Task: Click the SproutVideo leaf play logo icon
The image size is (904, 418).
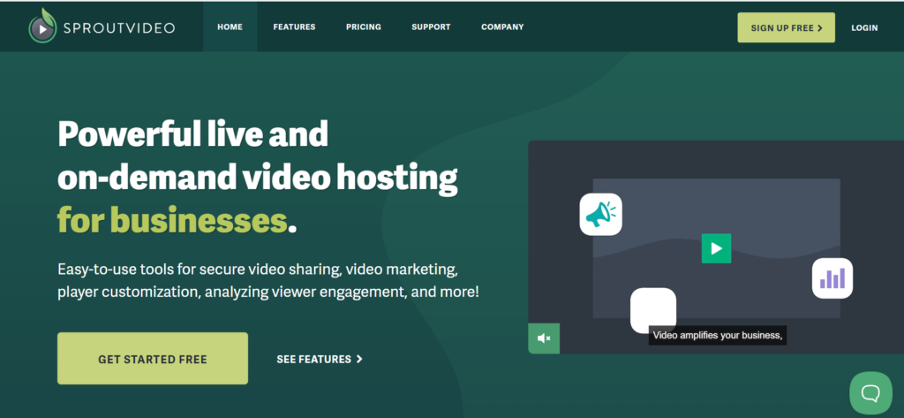Action: [x=41, y=27]
